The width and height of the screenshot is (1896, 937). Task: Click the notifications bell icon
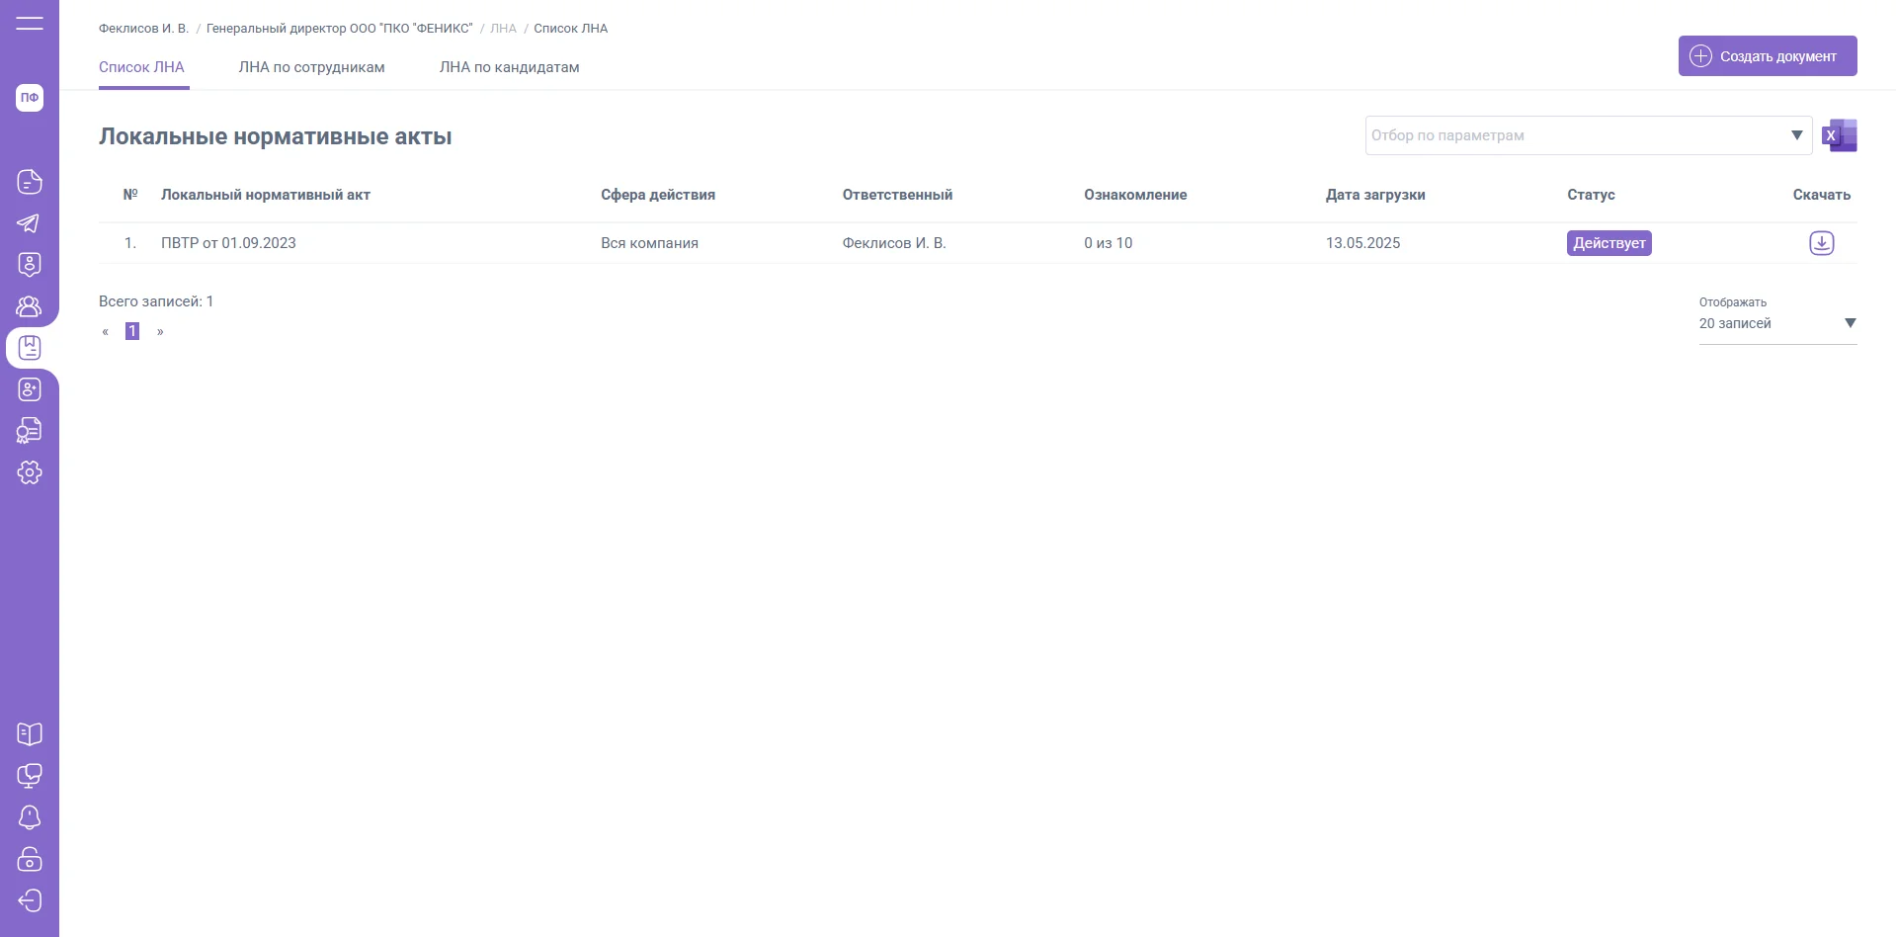point(30,817)
